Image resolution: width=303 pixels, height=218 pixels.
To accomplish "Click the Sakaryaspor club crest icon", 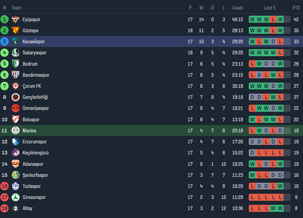I will pos(16,53).
